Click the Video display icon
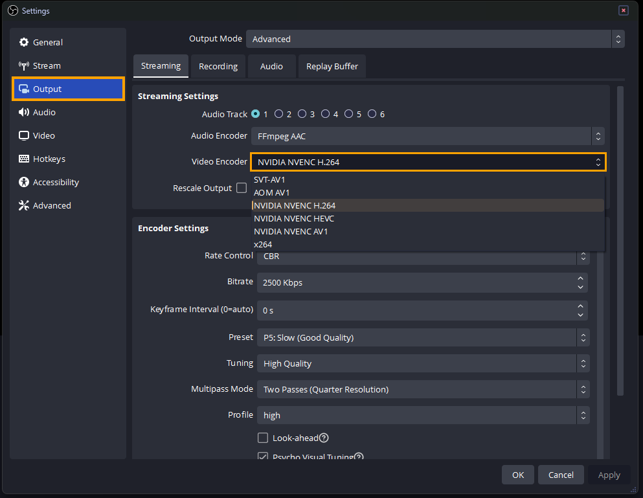The image size is (643, 498). [24, 136]
